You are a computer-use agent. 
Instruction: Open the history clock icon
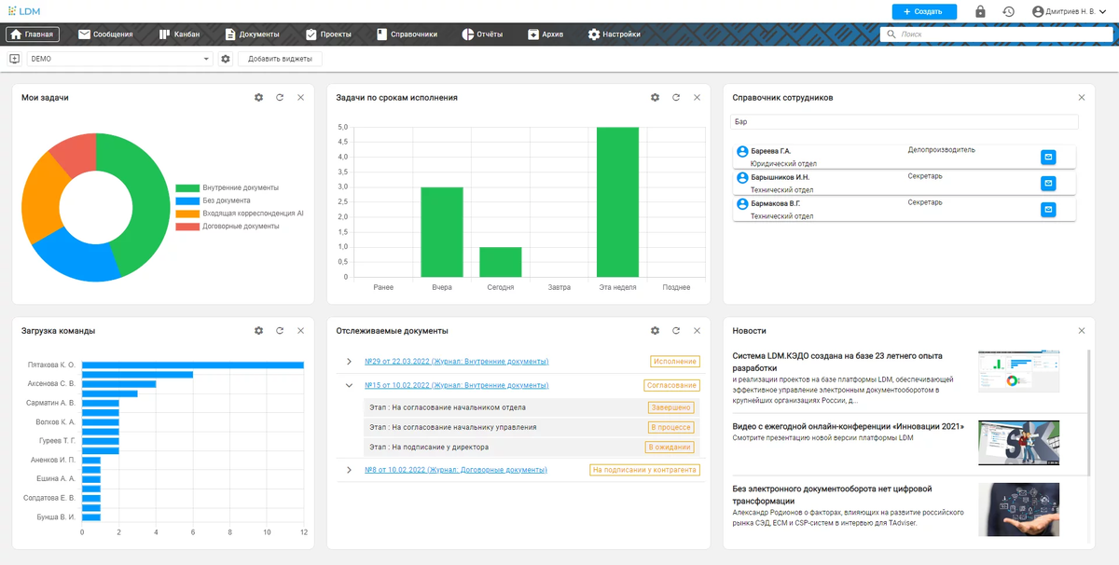(x=1008, y=11)
